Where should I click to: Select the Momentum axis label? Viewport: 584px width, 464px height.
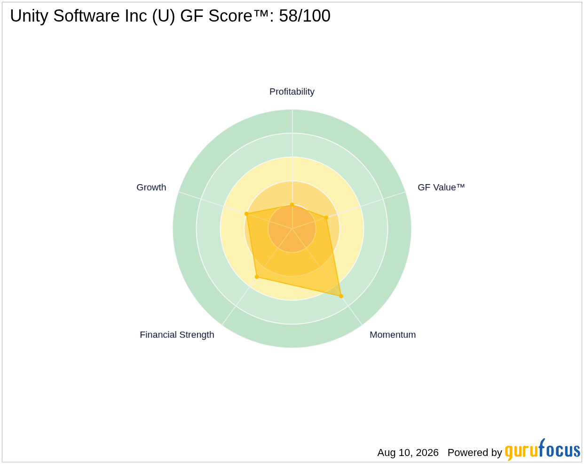pyautogui.click(x=393, y=335)
